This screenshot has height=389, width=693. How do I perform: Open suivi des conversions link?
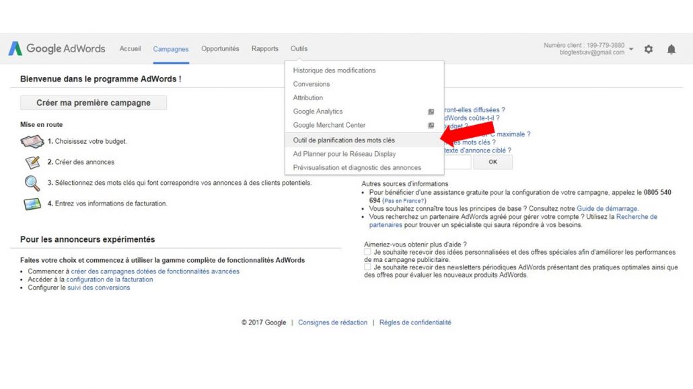tap(98, 288)
